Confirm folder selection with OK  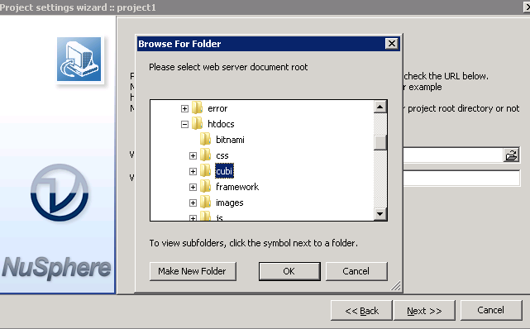pyautogui.click(x=289, y=271)
